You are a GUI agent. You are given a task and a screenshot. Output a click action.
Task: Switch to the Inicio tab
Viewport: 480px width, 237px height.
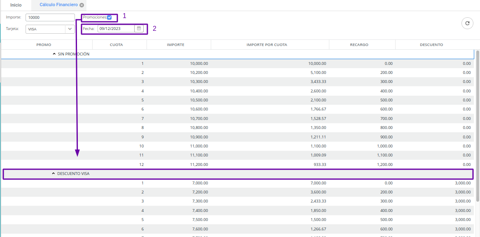(x=16, y=5)
